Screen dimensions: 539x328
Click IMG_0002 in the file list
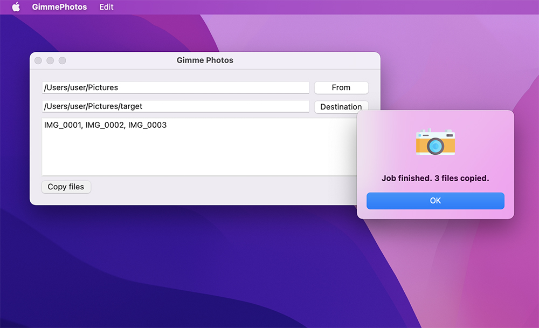tap(105, 125)
